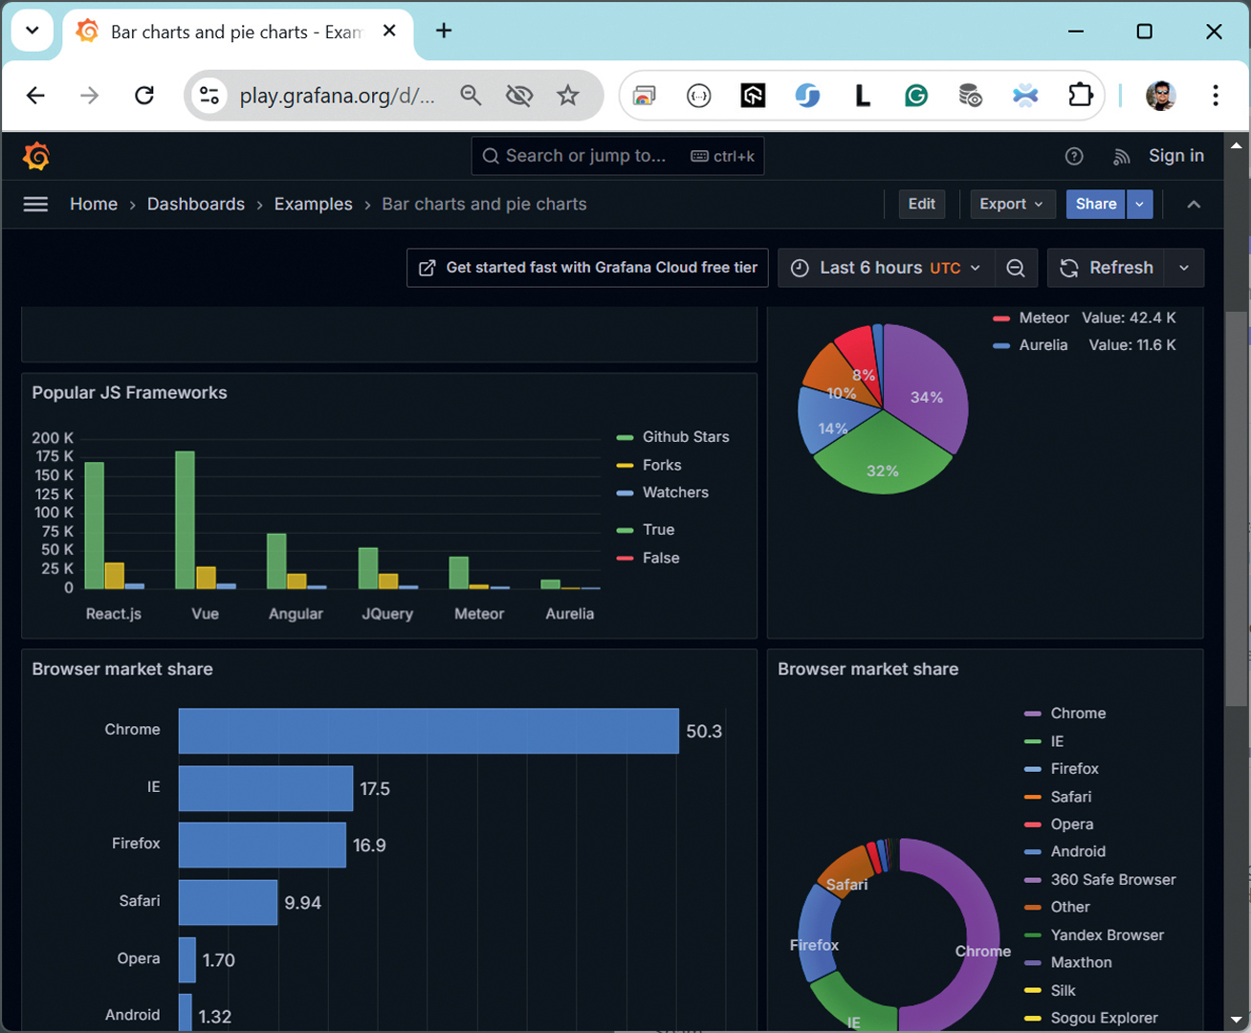This screenshot has height=1033, width=1251.
Task: Go forward in browser history
Action: coord(89,96)
